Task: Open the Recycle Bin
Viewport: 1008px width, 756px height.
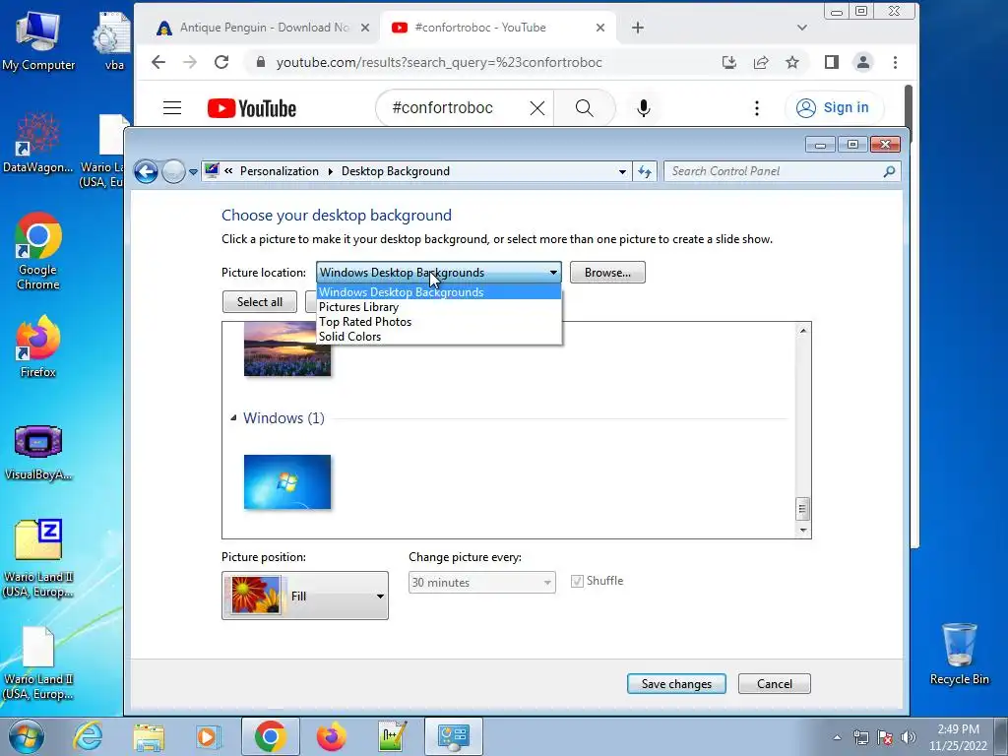Action: (959, 654)
